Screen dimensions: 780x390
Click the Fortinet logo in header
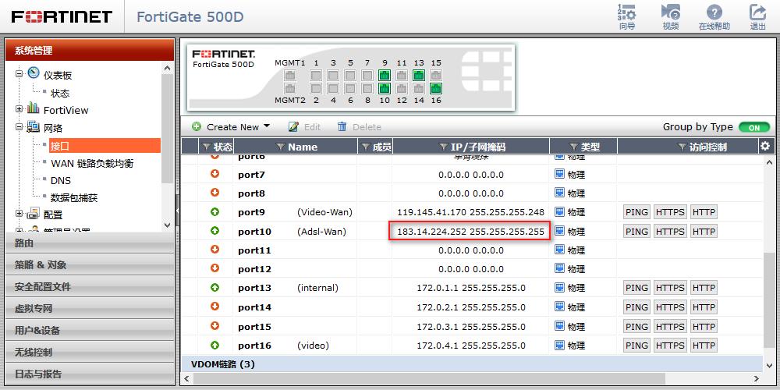click(x=62, y=17)
